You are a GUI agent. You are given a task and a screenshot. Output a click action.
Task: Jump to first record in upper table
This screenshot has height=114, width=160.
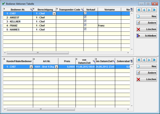click(139, 10)
